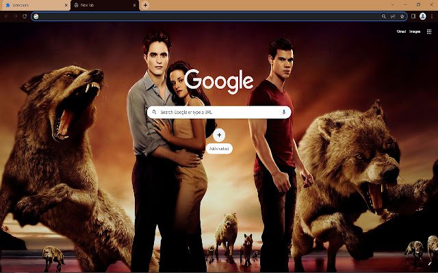Start voice search with the microphone icon
The width and height of the screenshot is (438, 273).
tap(284, 112)
